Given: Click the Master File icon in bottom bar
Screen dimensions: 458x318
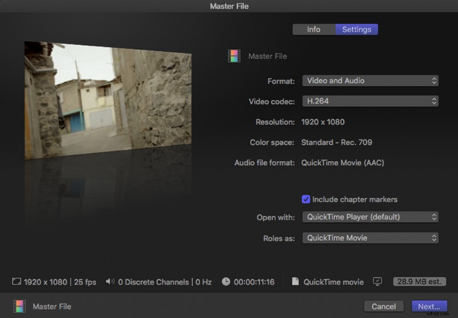Looking at the screenshot, I should (x=19, y=307).
